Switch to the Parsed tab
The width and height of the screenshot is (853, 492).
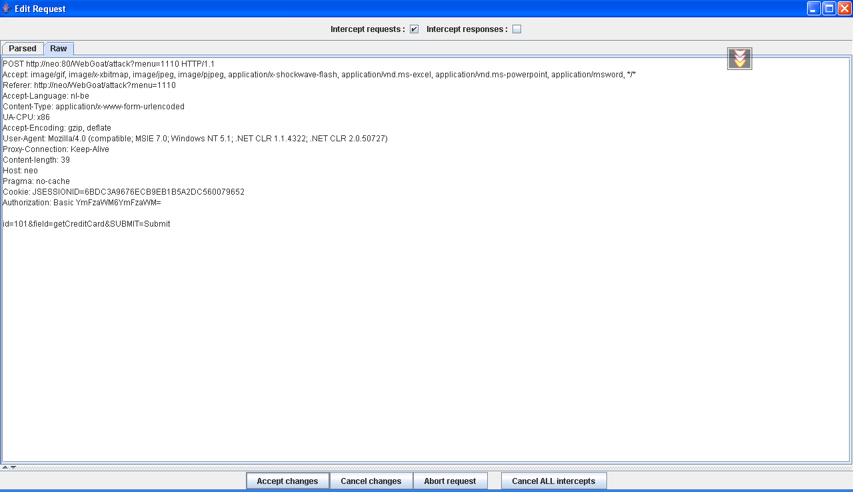point(23,49)
